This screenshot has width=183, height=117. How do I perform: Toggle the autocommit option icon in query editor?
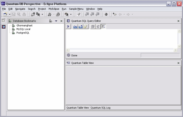pyautogui.click(x=103, y=26)
